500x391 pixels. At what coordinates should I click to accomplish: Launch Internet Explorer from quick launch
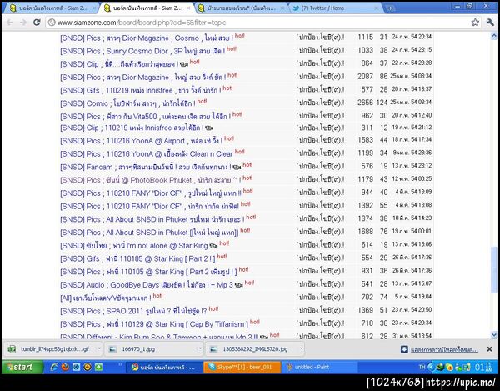click(54, 367)
